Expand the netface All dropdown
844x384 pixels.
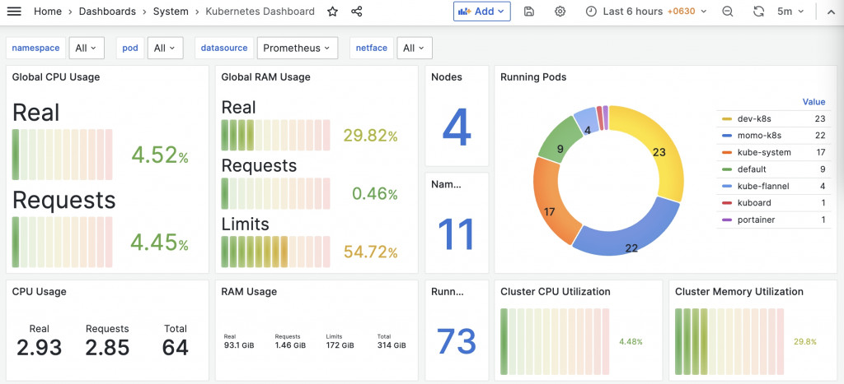415,48
